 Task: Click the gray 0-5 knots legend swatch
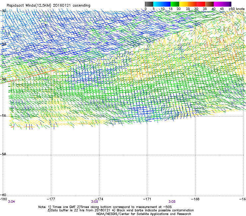[x=149, y=4]
